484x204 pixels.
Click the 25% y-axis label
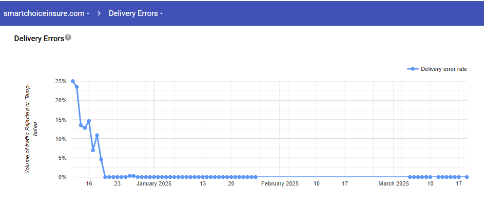point(61,81)
